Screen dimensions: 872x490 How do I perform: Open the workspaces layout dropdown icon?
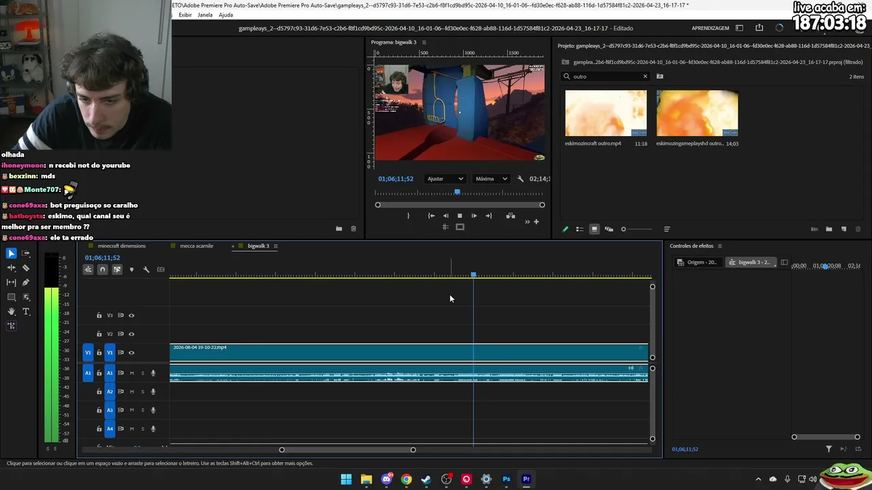tap(739, 28)
